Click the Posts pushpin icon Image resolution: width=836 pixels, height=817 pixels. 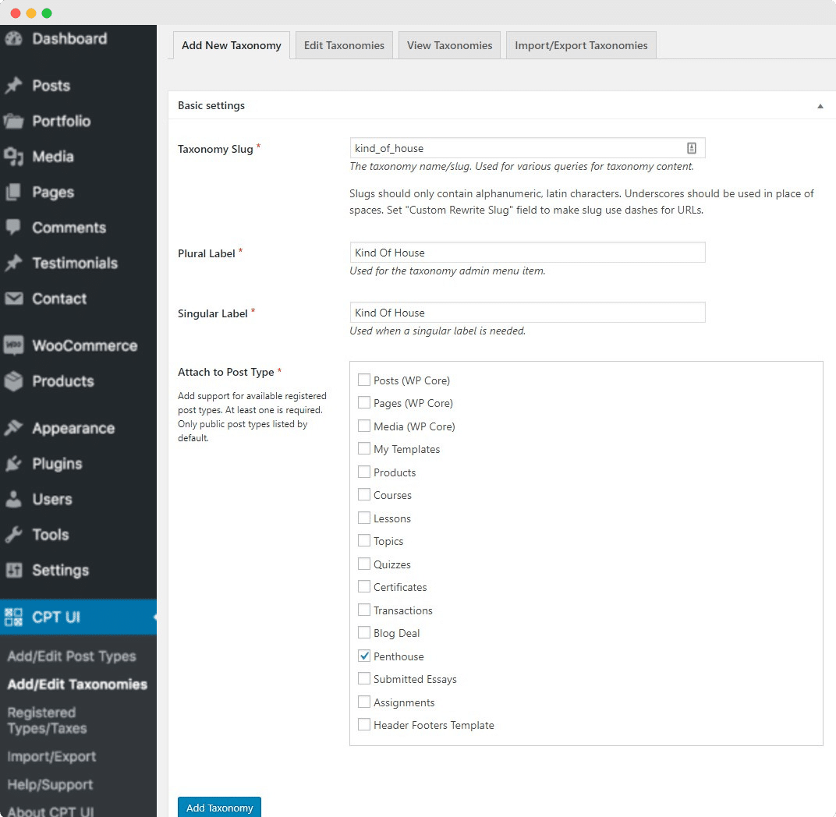point(14,85)
